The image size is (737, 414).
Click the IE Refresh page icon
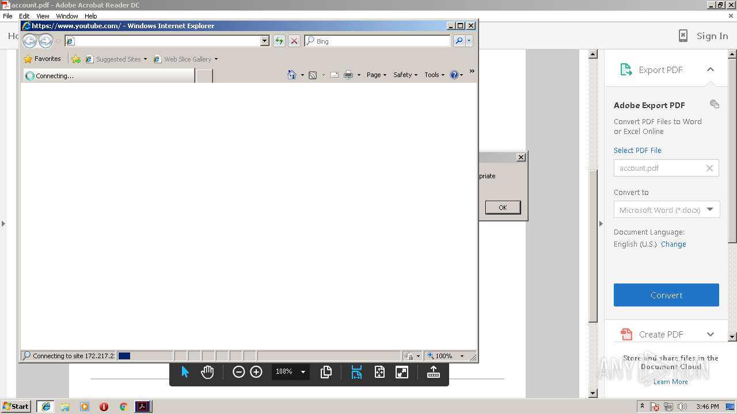(279, 41)
